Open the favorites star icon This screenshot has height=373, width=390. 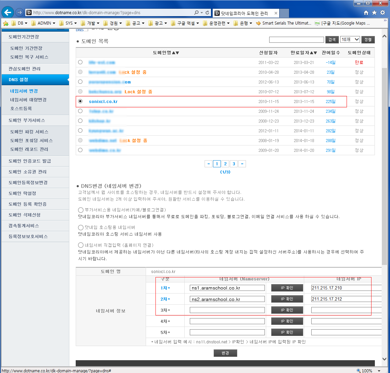pos(374,12)
